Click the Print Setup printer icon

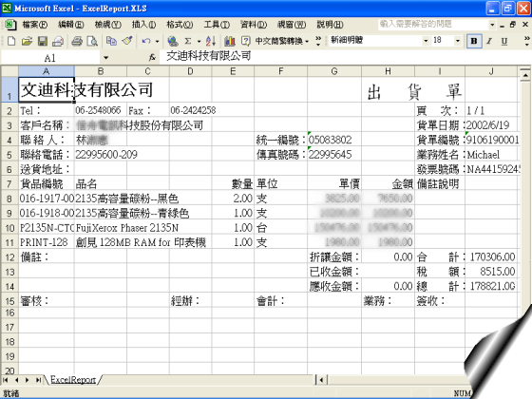[x=58, y=41]
